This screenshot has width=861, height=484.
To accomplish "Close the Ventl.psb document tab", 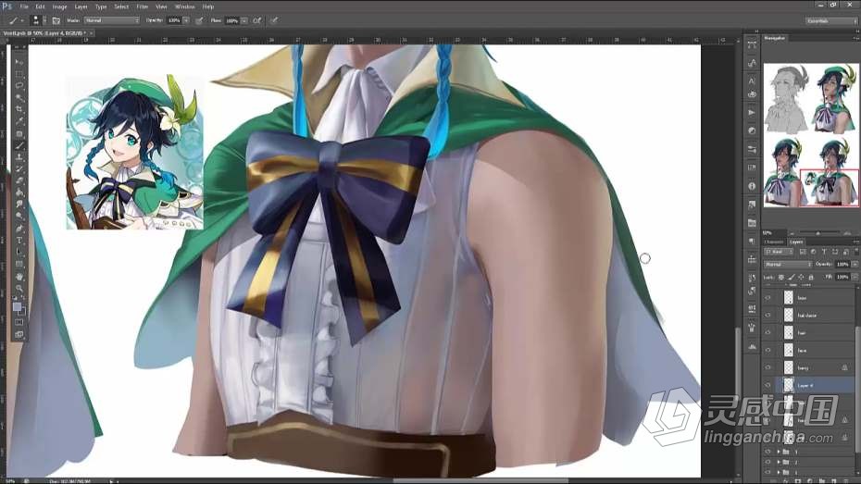I will click(91, 33).
